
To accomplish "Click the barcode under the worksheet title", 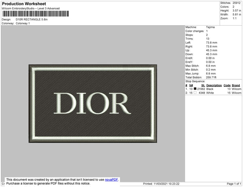I will [x=36, y=14].
